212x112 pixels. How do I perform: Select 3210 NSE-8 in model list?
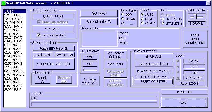coord(15,15)
